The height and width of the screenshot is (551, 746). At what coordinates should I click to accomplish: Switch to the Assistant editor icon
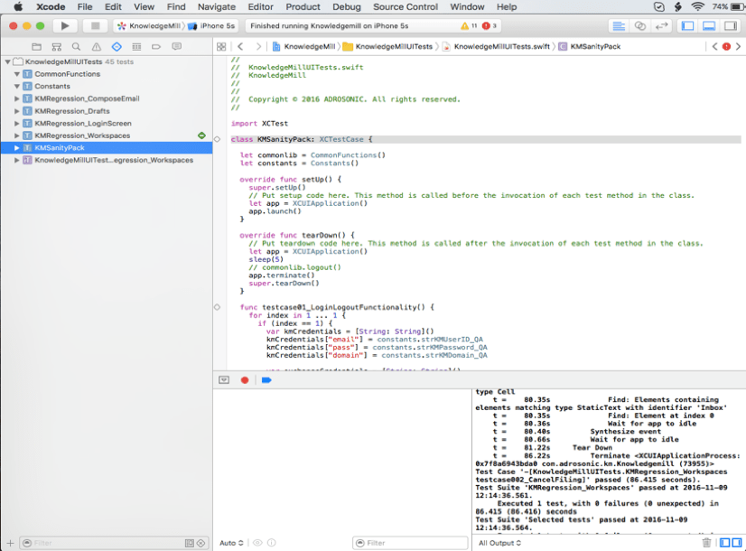(x=640, y=26)
